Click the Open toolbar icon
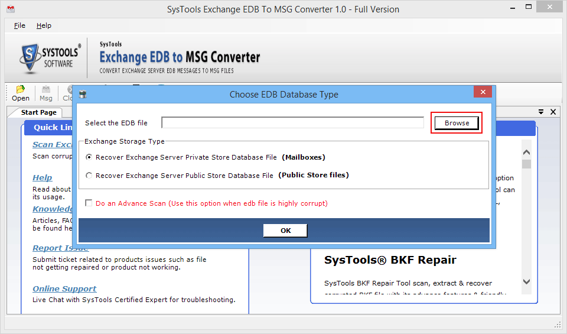The height and width of the screenshot is (334, 567). [x=20, y=93]
